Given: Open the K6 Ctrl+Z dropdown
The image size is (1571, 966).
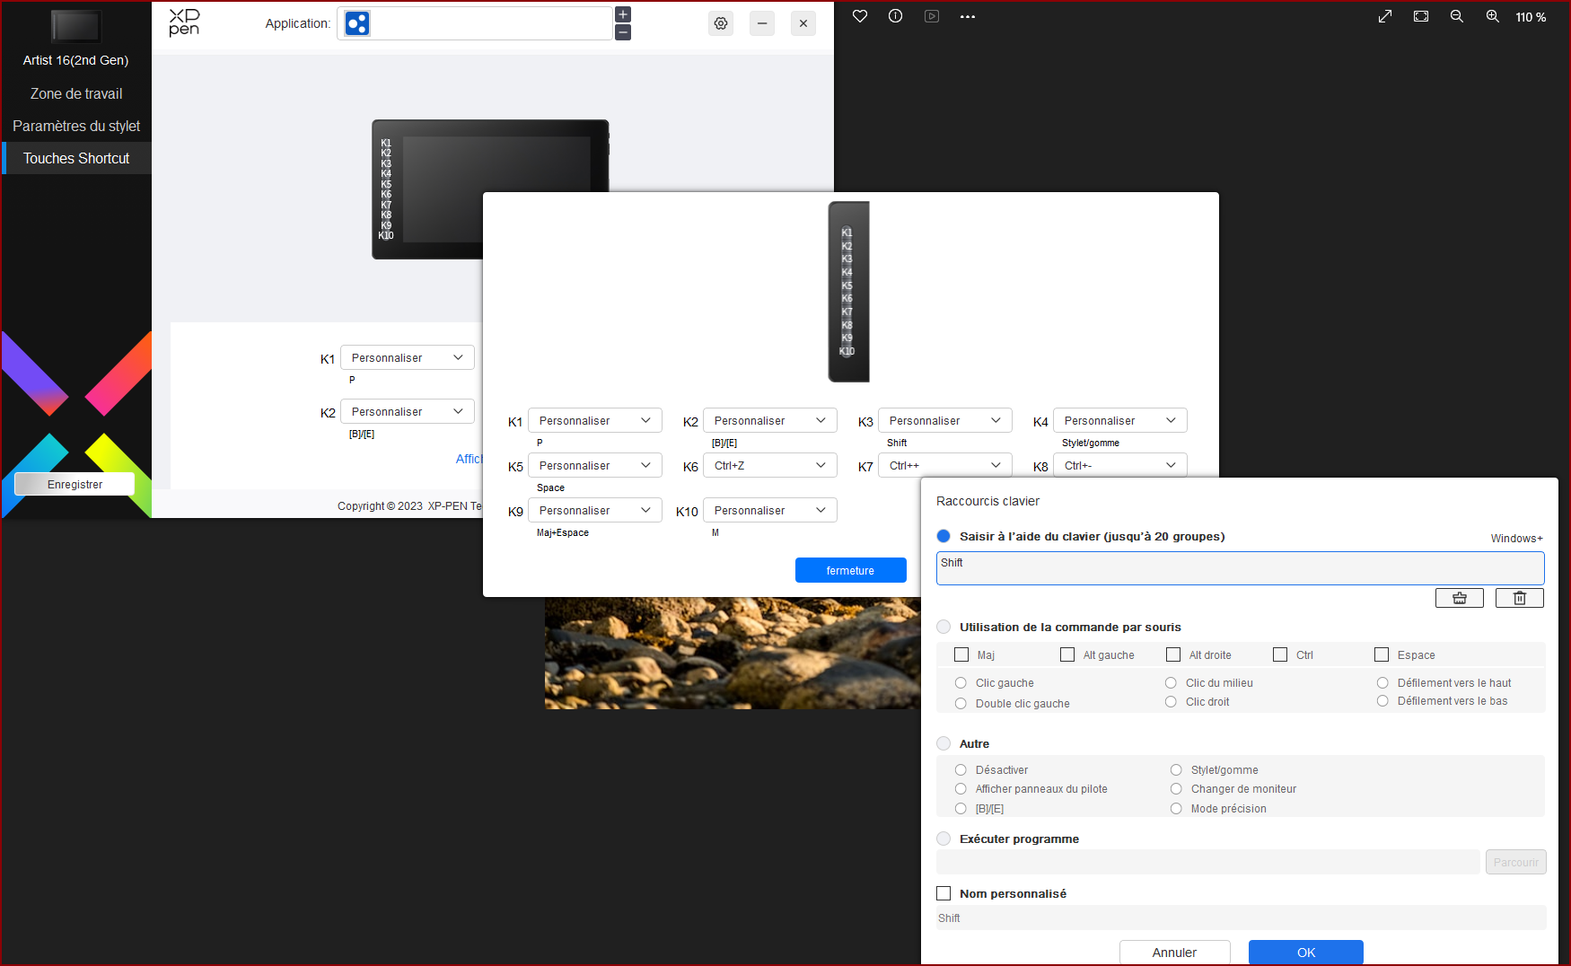Looking at the screenshot, I should [x=769, y=465].
